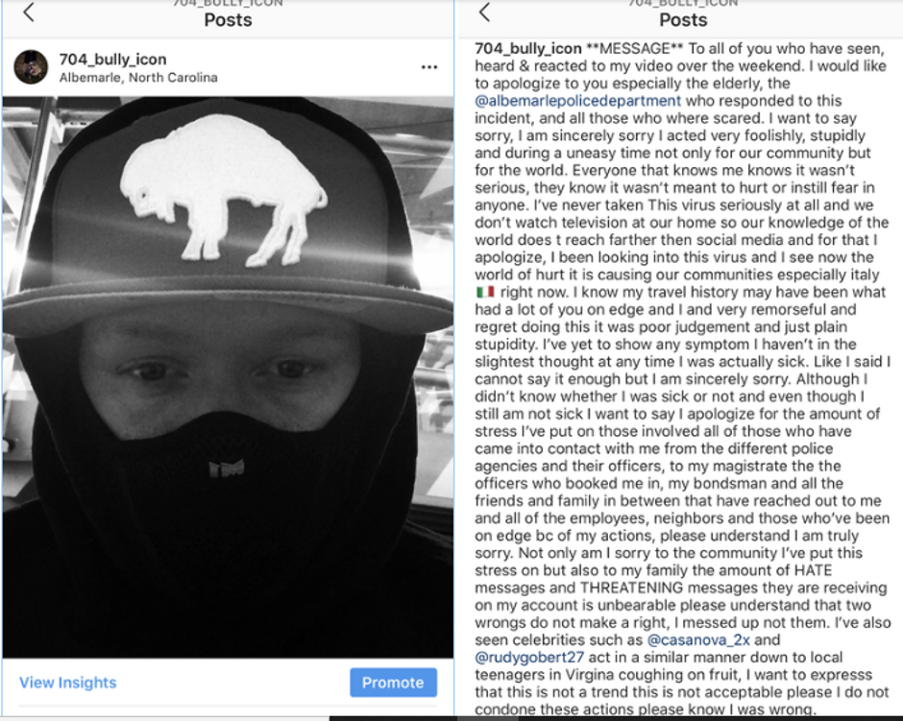
Task: Tap the Posts title above the selfie
Action: [x=228, y=20]
